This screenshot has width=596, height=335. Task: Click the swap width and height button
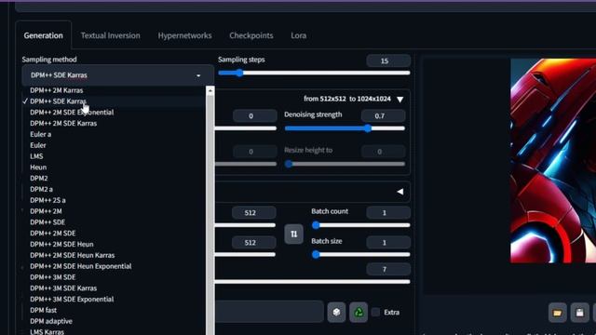pos(294,234)
